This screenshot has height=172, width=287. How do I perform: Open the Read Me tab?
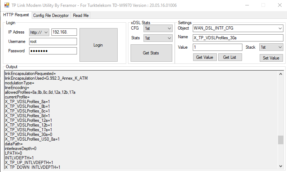click(81, 16)
